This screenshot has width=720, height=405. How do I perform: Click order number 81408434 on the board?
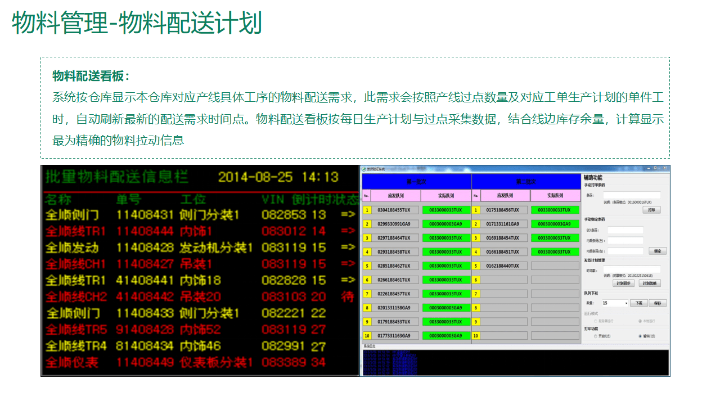pos(145,346)
